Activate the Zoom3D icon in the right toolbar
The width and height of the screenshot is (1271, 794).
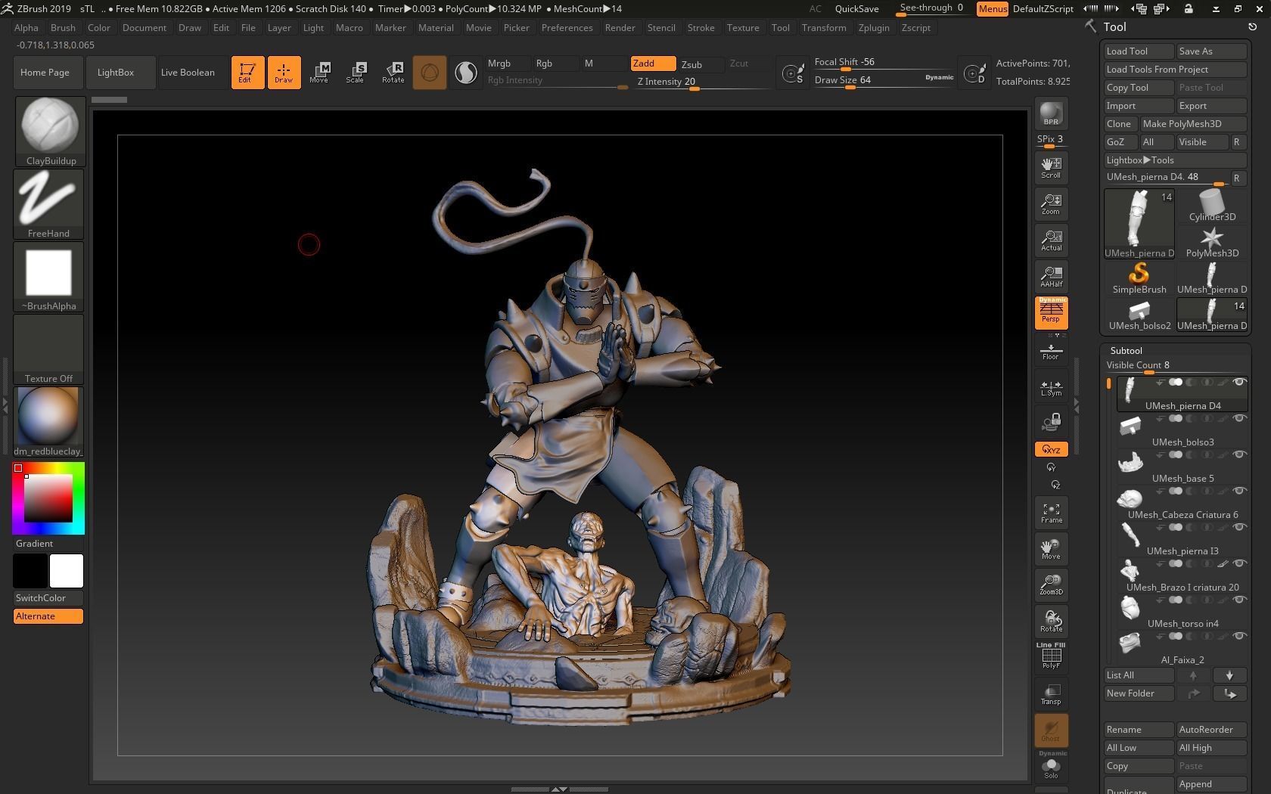[1051, 584]
